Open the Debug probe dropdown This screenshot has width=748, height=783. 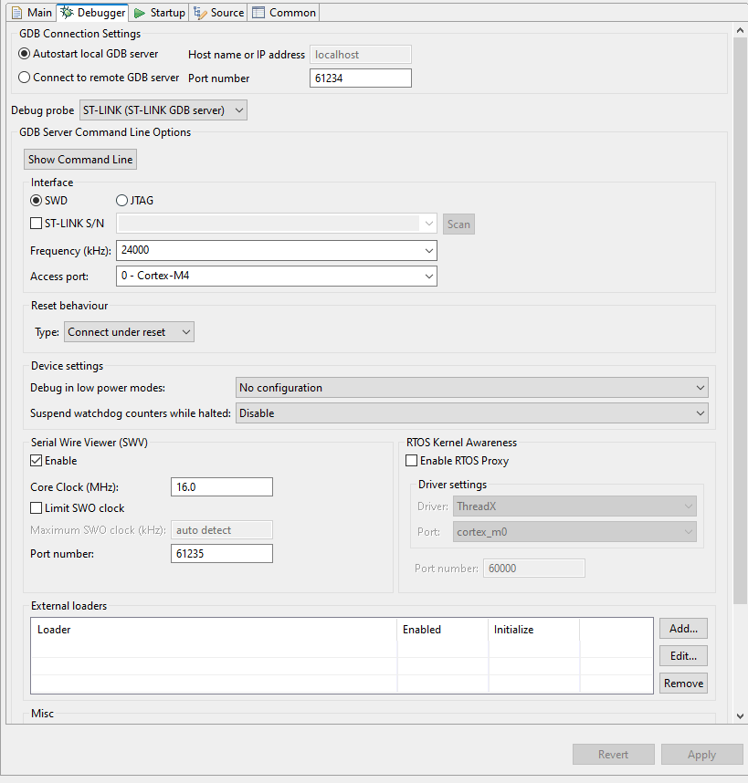[x=163, y=110]
